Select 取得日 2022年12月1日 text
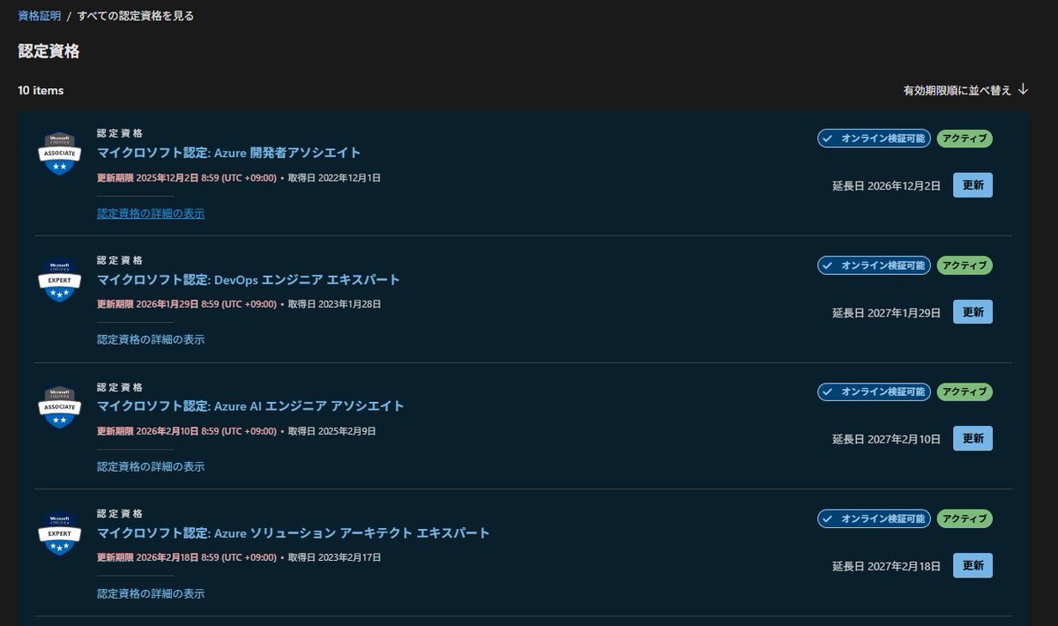The width and height of the screenshot is (1058, 626). point(334,177)
